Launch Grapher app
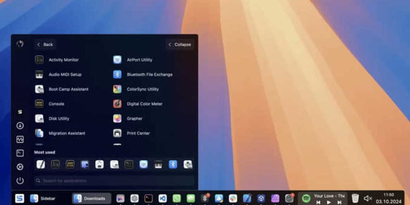410x205 pixels. tap(134, 119)
